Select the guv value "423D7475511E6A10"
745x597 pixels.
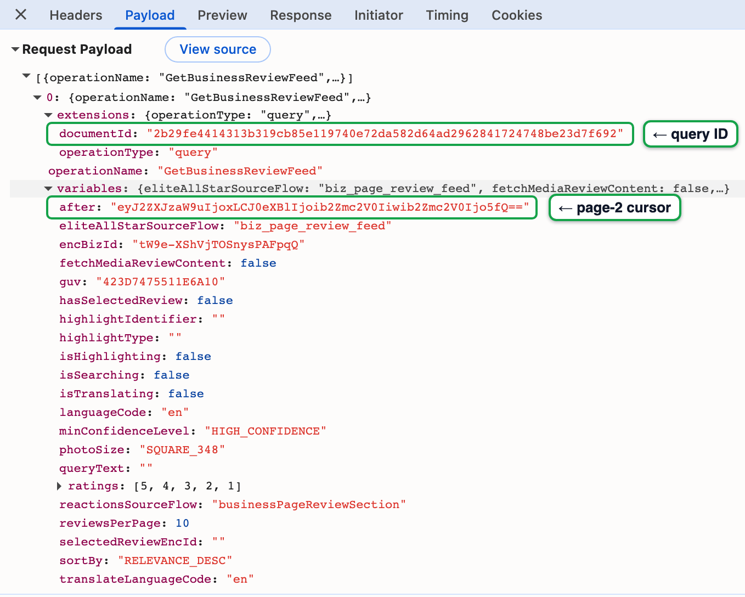point(161,282)
